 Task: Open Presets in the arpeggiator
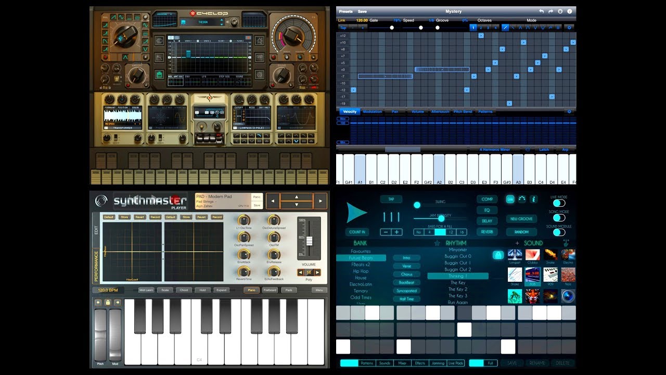tap(345, 11)
